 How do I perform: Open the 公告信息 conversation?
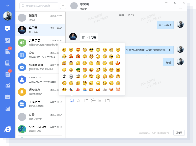40,43
